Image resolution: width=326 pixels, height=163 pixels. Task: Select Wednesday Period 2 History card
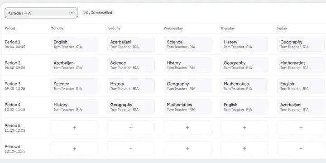(x=187, y=65)
